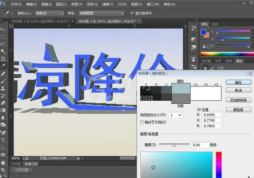
Task: Open the 取样大小 dropdown
Action: pyautogui.click(x=49, y=13)
